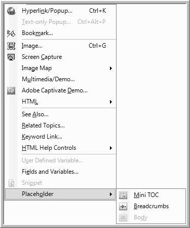The image size is (190, 228).
Task: Choose Breadcrumbs in Placeholder submenu
Action: [x=151, y=206]
